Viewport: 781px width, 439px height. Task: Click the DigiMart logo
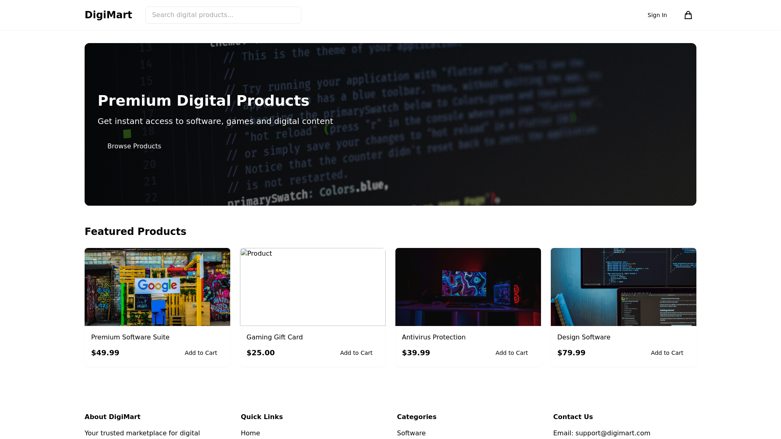108,15
